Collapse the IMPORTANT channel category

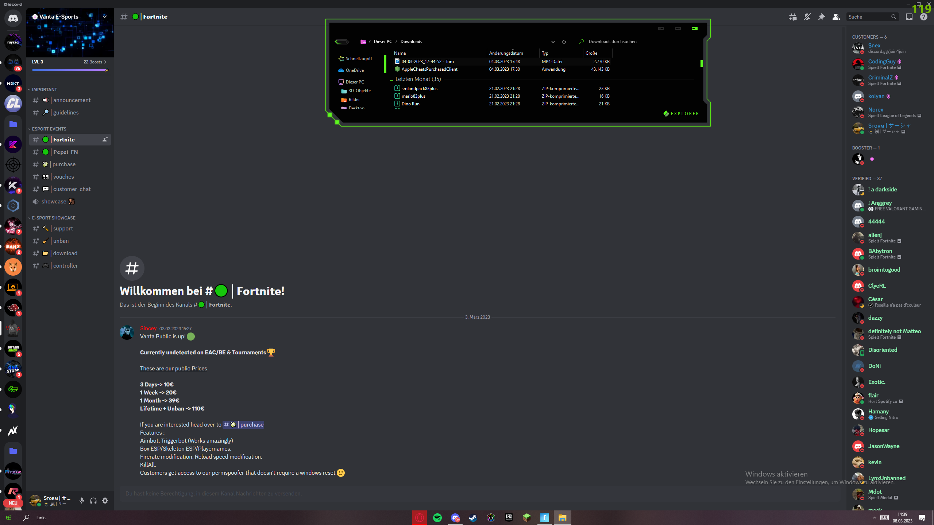[44, 89]
